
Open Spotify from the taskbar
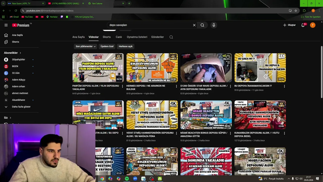(127, 179)
